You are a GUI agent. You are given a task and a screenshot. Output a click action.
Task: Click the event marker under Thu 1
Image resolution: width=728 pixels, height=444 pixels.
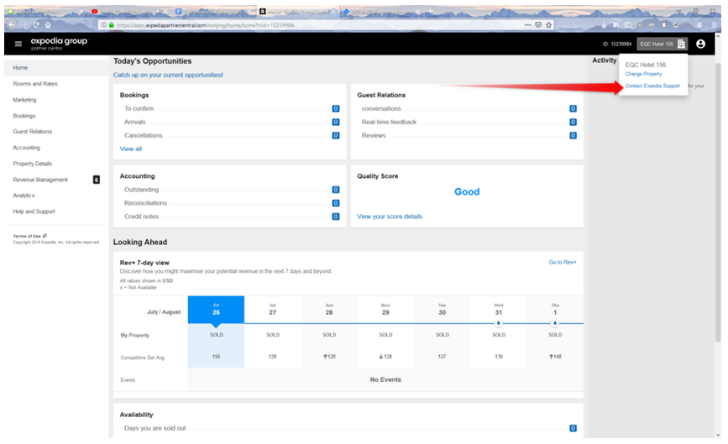[555, 323]
